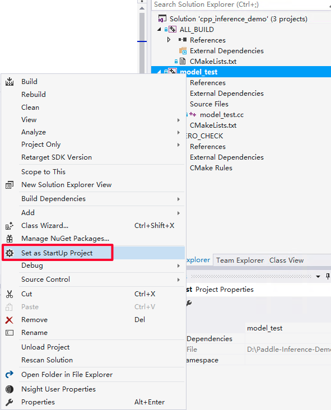The height and width of the screenshot is (410, 331).
Task: Click the Nsight User Properties icon
Action: click(x=10, y=389)
